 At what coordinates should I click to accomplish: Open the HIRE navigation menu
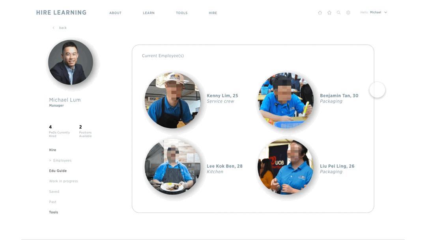[213, 13]
